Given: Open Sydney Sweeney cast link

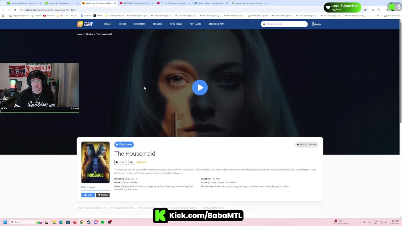Looking at the screenshot, I should (x=166, y=186).
